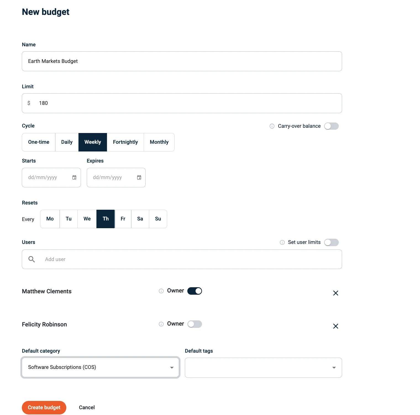This screenshot has width=420, height=415.
Task: Open the Expires date calendar picker
Action: tap(139, 177)
